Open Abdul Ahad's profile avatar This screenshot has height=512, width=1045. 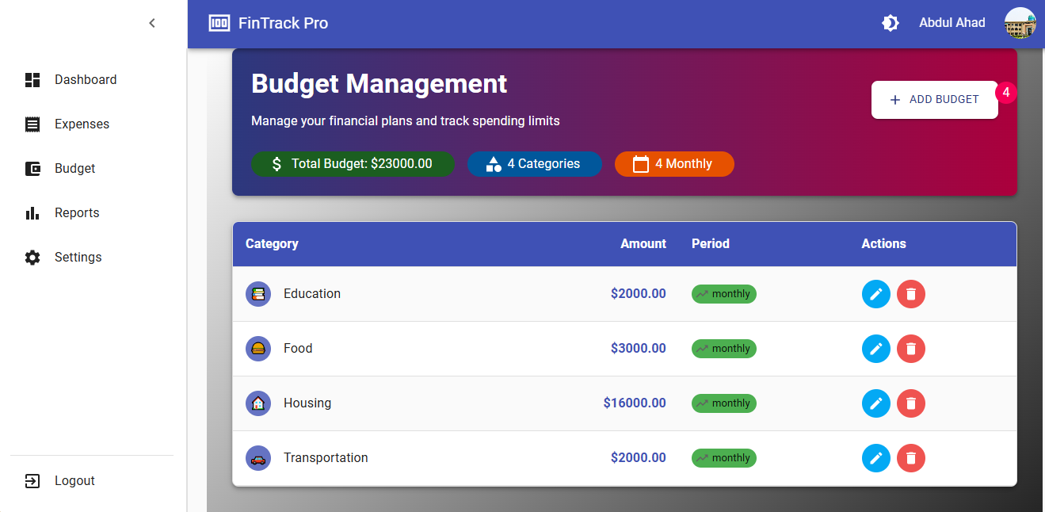click(x=1020, y=23)
